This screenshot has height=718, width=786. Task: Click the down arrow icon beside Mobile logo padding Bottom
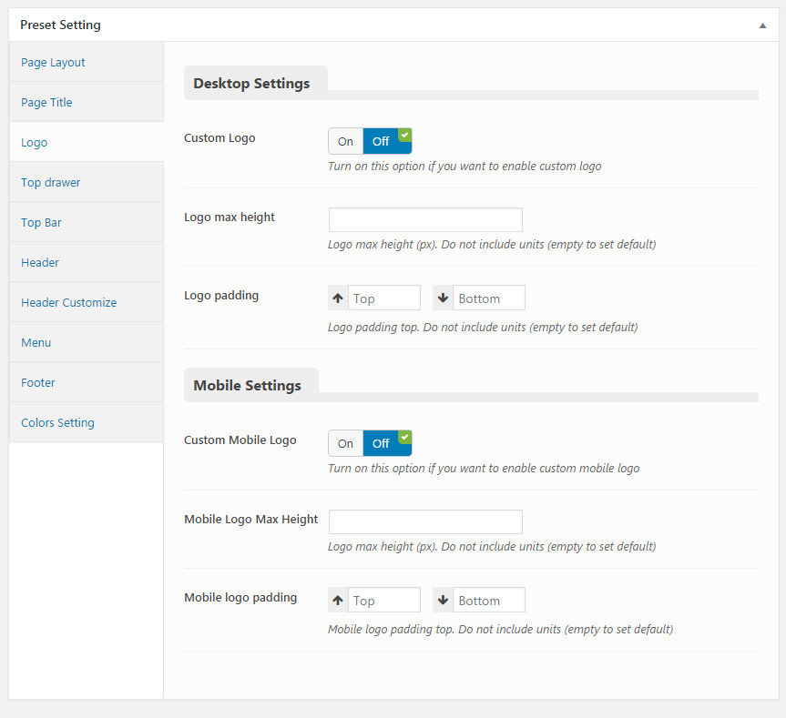tap(443, 600)
